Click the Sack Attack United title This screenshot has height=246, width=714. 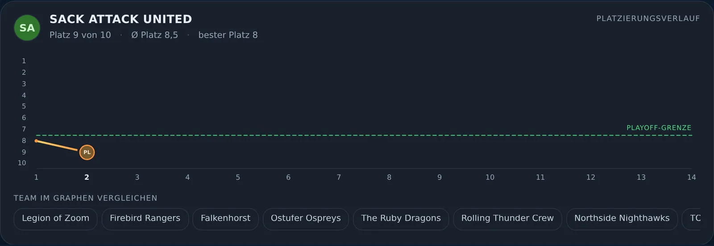click(121, 19)
